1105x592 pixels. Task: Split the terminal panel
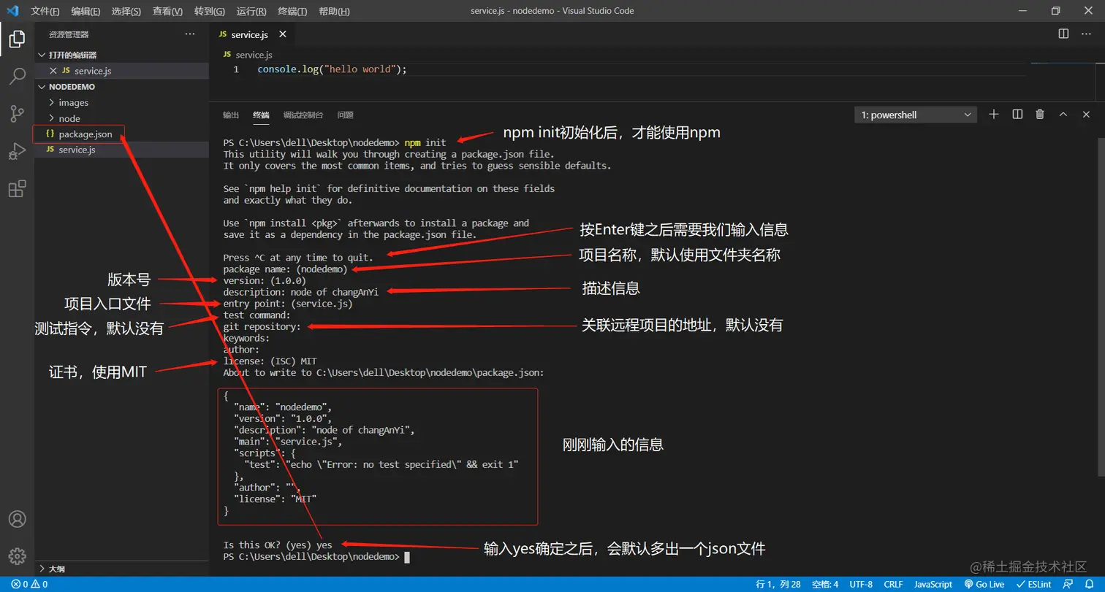point(1017,114)
